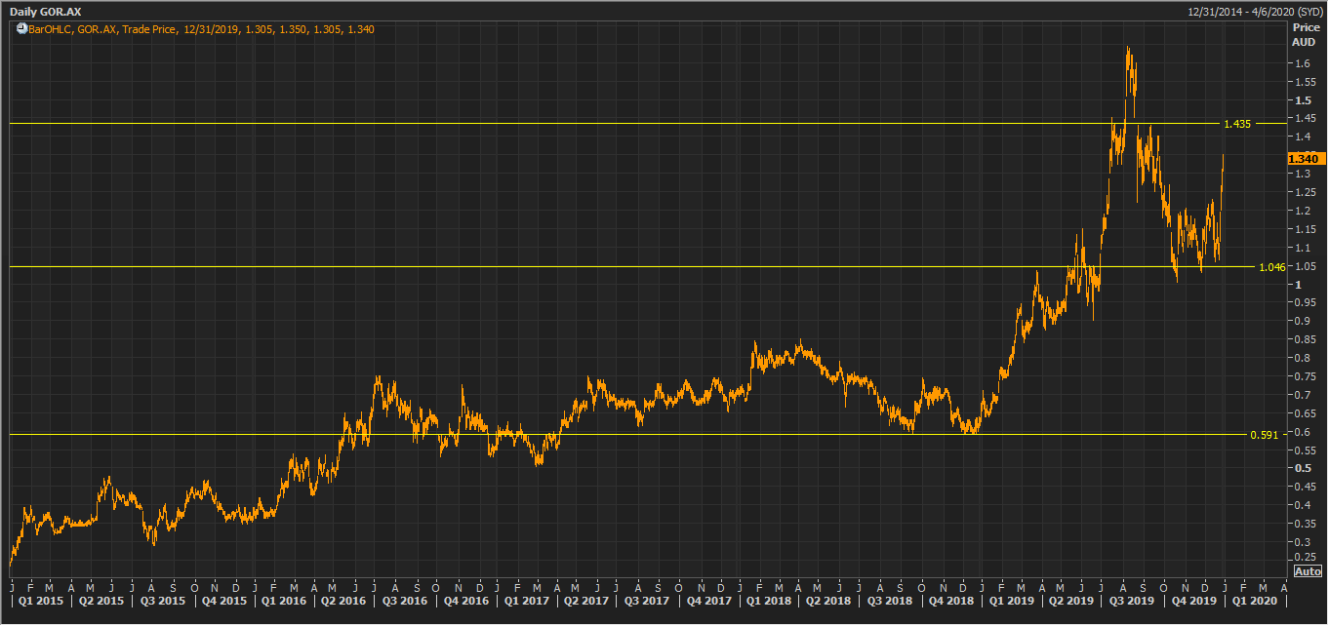Click the 0.55 price axis label
Viewport: 1329px width, 626px height.
[x=1306, y=450]
